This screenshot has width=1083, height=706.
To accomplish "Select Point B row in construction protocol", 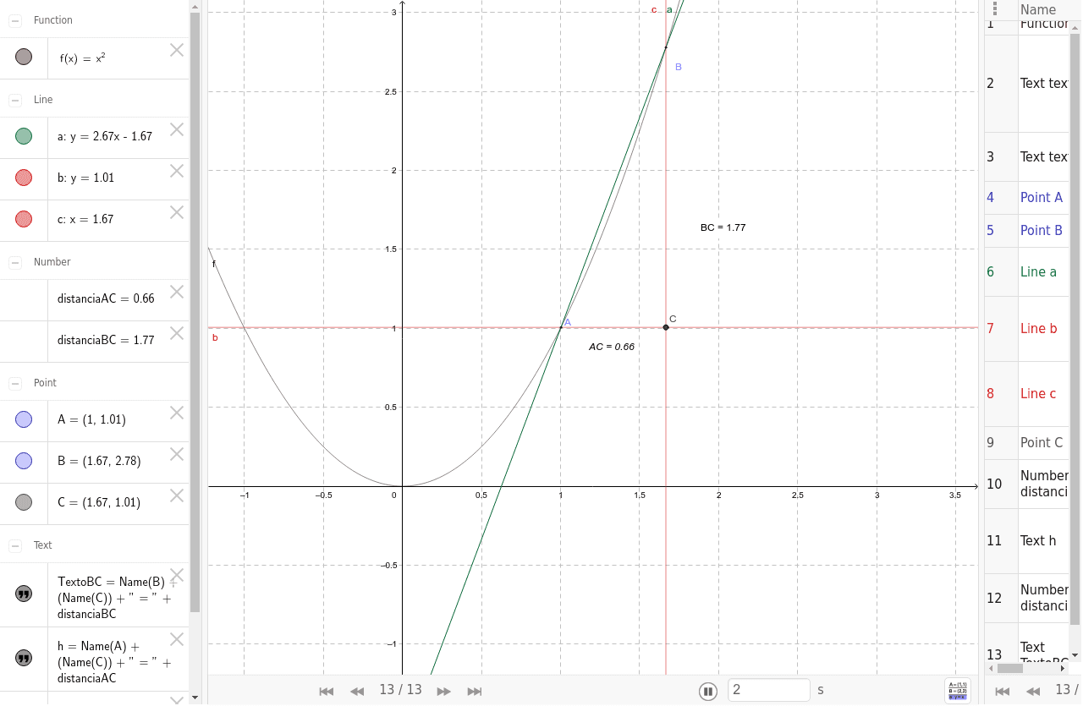I will (x=1027, y=230).
